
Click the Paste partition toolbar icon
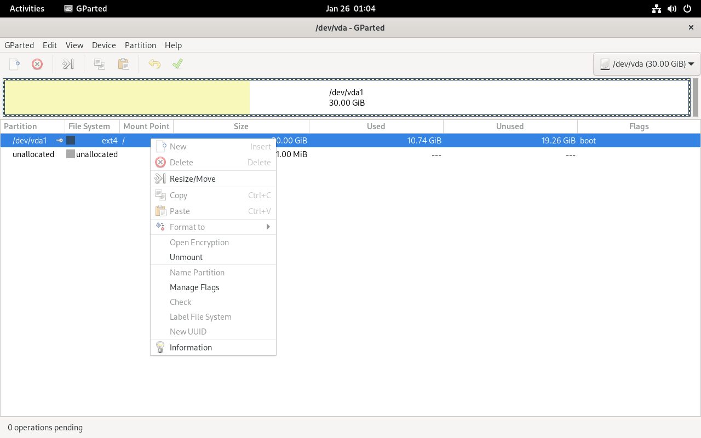(124, 64)
